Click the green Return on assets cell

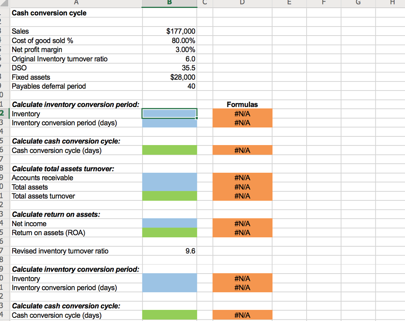pyautogui.click(x=169, y=233)
